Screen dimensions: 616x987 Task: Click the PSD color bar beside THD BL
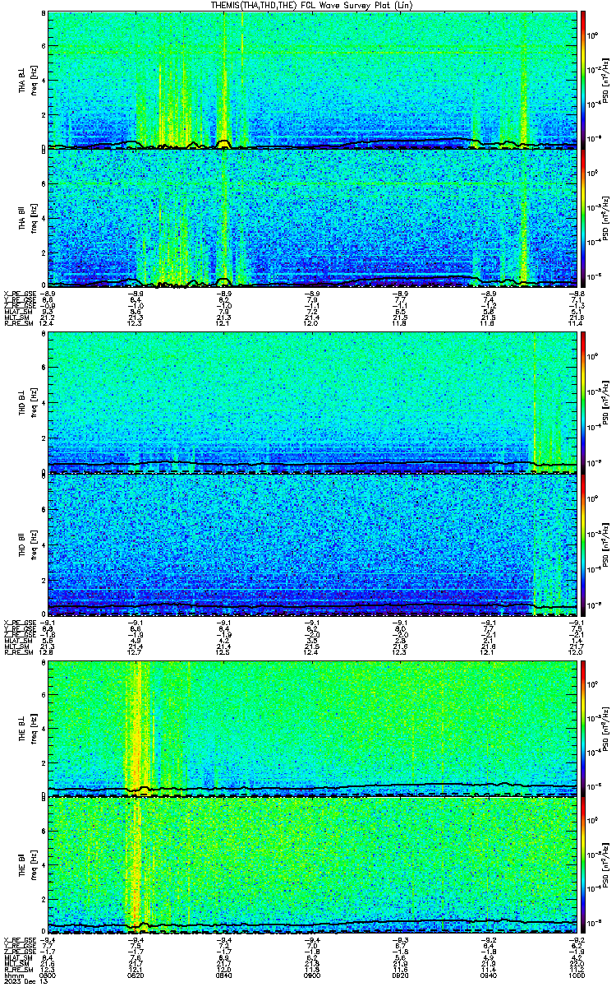[583, 401]
